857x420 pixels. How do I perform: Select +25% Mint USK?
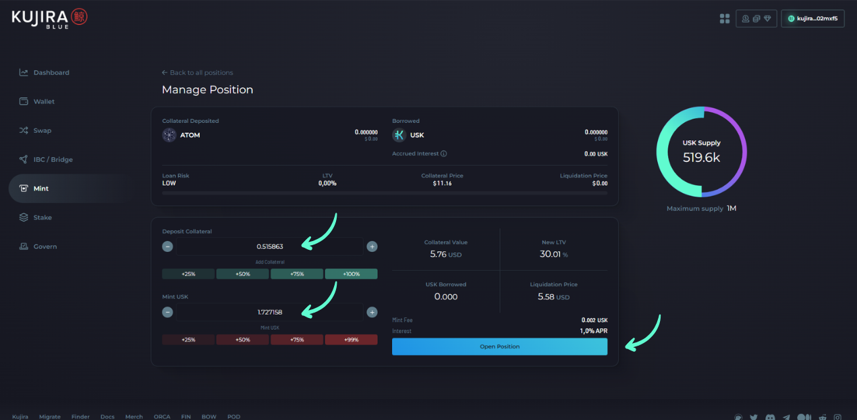tap(188, 340)
